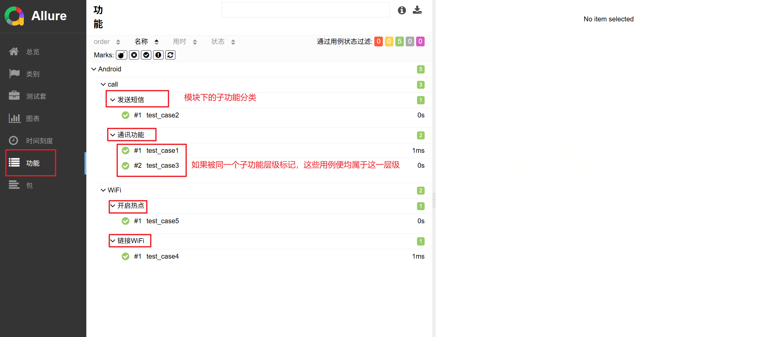Focus the search input field
The height and width of the screenshot is (337, 780).
coord(305,10)
